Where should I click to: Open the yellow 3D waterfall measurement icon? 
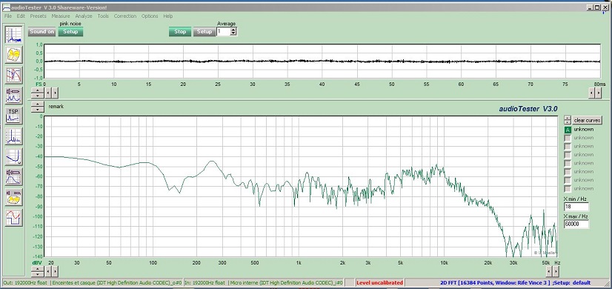(13, 55)
